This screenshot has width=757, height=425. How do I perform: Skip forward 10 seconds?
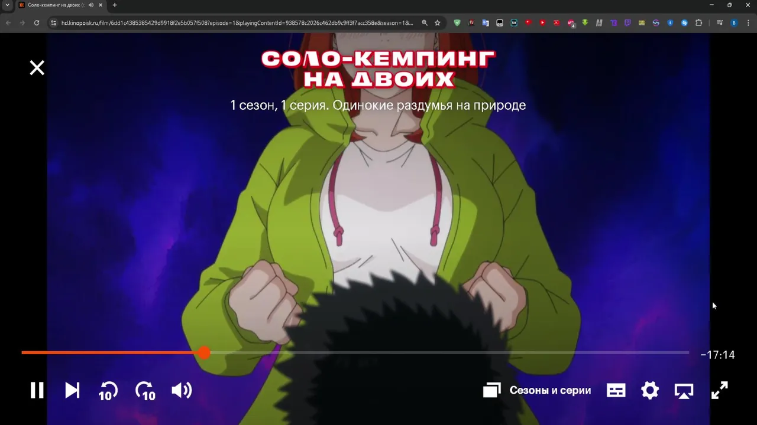[145, 391]
